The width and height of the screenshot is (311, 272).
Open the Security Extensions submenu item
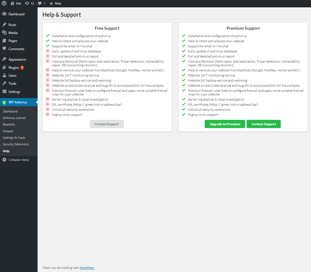point(16,144)
